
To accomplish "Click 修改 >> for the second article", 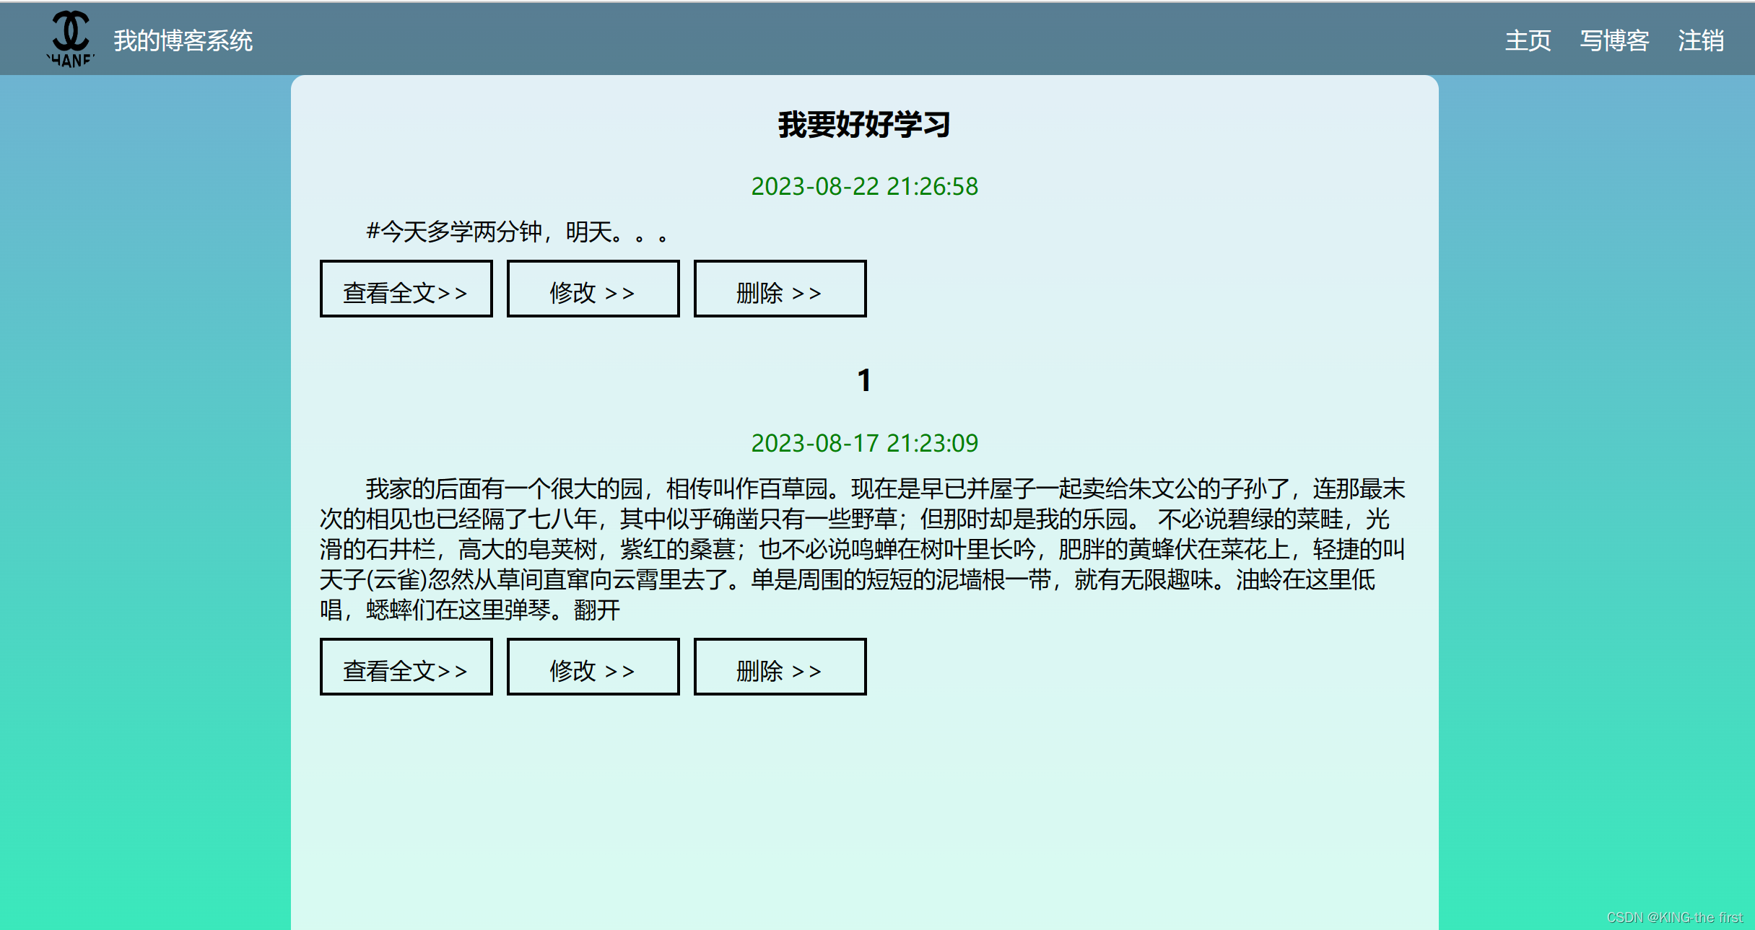I will (593, 667).
